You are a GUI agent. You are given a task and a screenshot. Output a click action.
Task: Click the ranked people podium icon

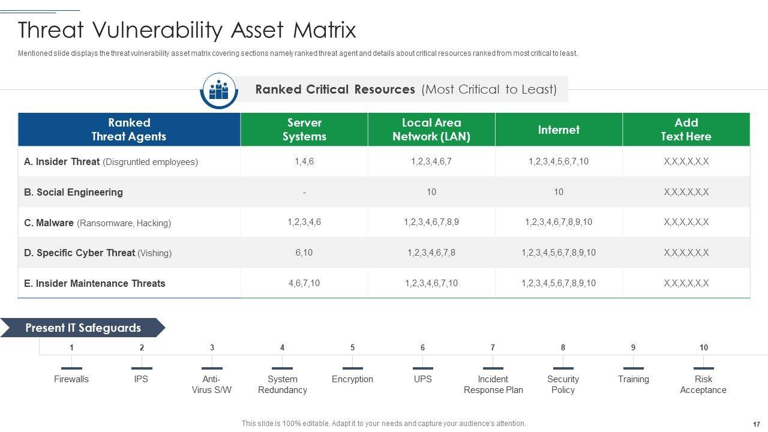point(220,90)
